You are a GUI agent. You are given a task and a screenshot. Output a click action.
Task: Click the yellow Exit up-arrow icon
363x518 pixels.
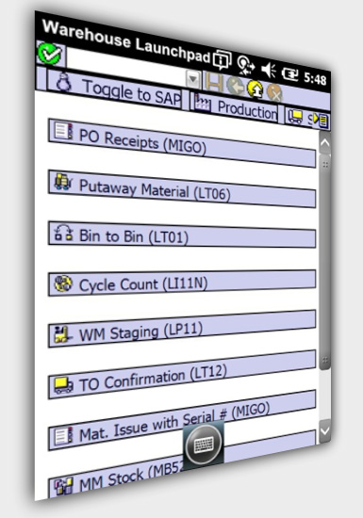click(x=256, y=89)
